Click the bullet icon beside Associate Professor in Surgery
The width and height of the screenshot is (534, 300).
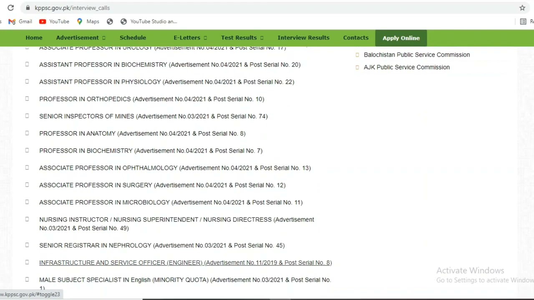pos(27,185)
